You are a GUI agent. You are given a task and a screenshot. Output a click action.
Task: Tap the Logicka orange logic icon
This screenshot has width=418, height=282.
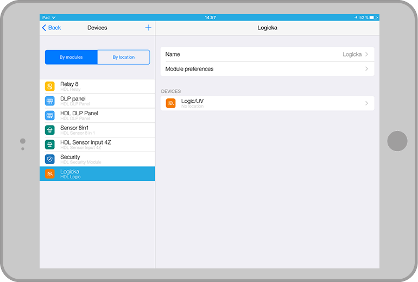(50, 174)
